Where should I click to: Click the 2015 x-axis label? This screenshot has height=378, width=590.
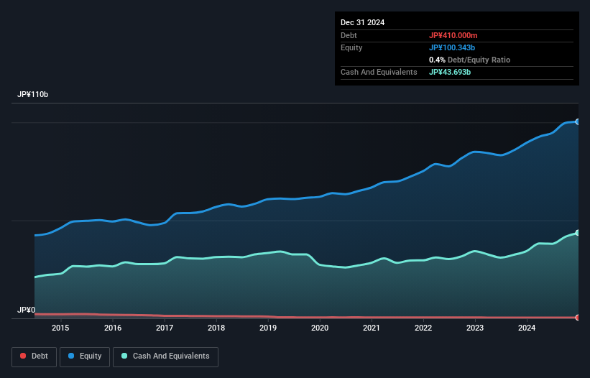[x=60, y=328]
